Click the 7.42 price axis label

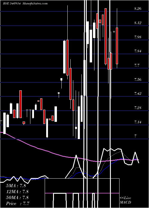coord(138,94)
